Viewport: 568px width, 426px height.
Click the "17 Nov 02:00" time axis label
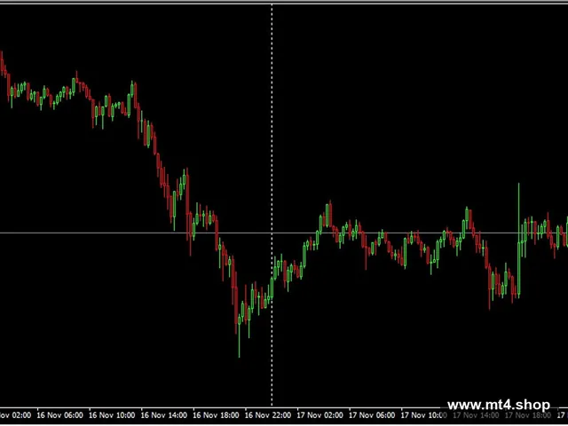[319, 415]
